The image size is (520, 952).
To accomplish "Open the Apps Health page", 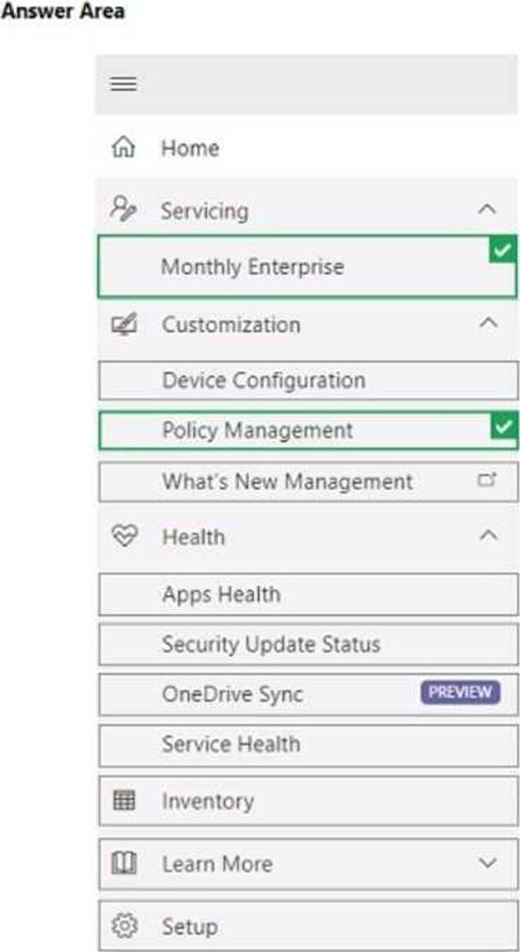I will (x=309, y=594).
